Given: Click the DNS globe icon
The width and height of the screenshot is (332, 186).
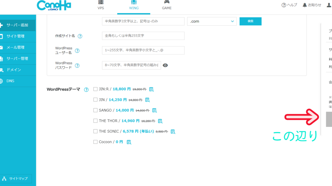Looking at the screenshot, I should [1, 81].
